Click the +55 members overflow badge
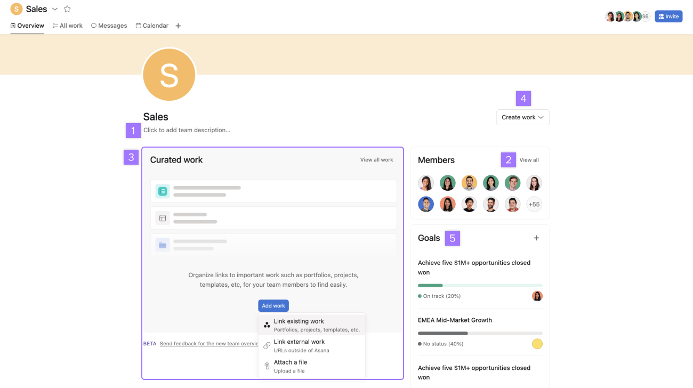This screenshot has height=388, width=693. pyautogui.click(x=534, y=204)
